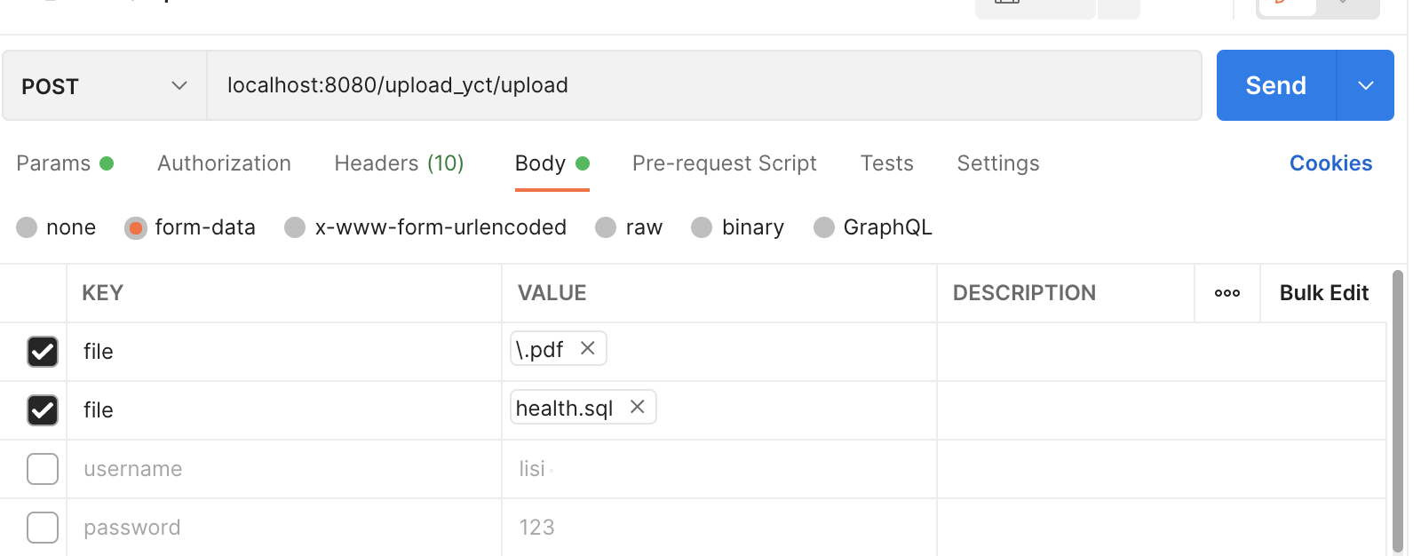Enable the password row checkbox
The width and height of the screenshot is (1421, 556).
pyautogui.click(x=43, y=528)
